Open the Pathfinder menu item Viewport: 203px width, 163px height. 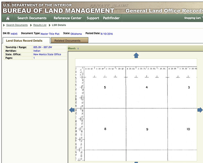coord(111,18)
